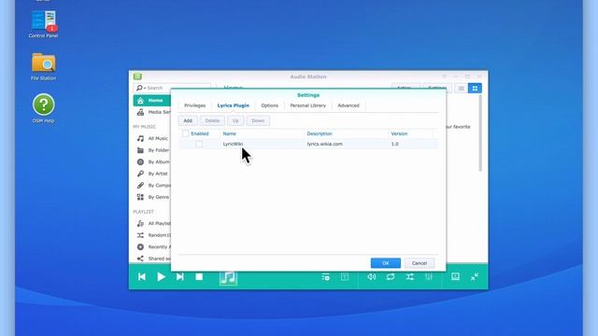Click the volume speaker icon

[372, 277]
